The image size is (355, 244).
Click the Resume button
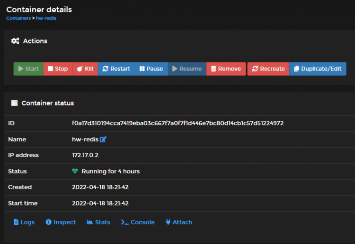point(186,69)
